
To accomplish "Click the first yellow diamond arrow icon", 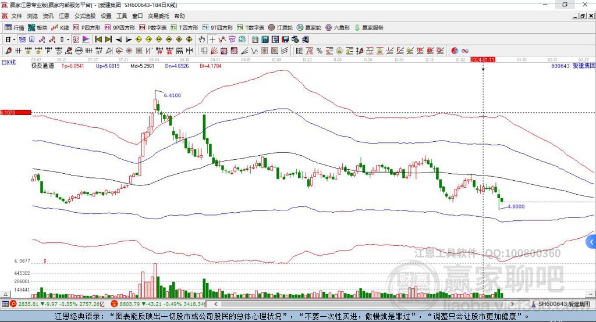I will [139, 40].
